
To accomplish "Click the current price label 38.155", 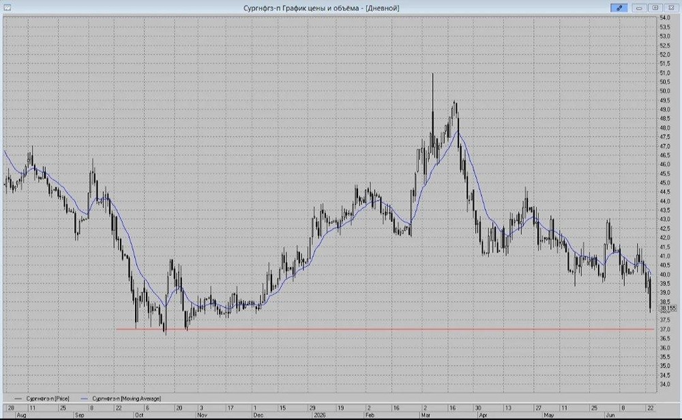I will click(668, 309).
